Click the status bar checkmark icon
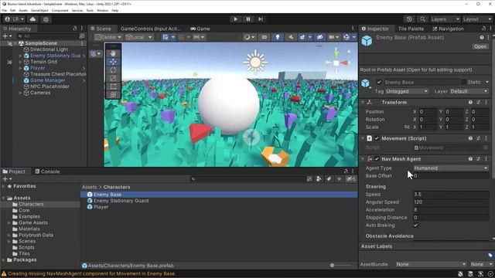The image size is (495, 278). pos(490,274)
